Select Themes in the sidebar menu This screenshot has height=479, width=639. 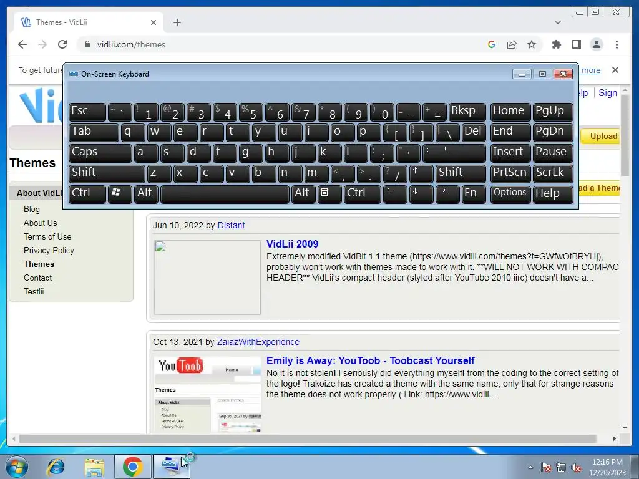click(39, 264)
